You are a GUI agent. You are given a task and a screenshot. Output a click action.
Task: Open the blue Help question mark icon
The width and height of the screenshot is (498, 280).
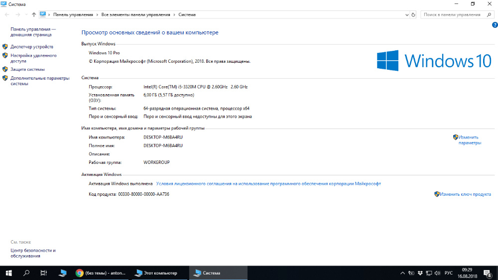click(x=495, y=25)
